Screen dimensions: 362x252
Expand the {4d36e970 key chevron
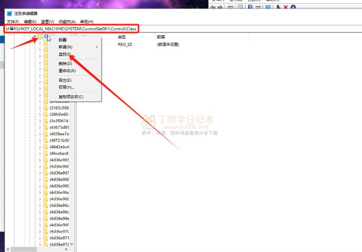[x=40, y=232]
